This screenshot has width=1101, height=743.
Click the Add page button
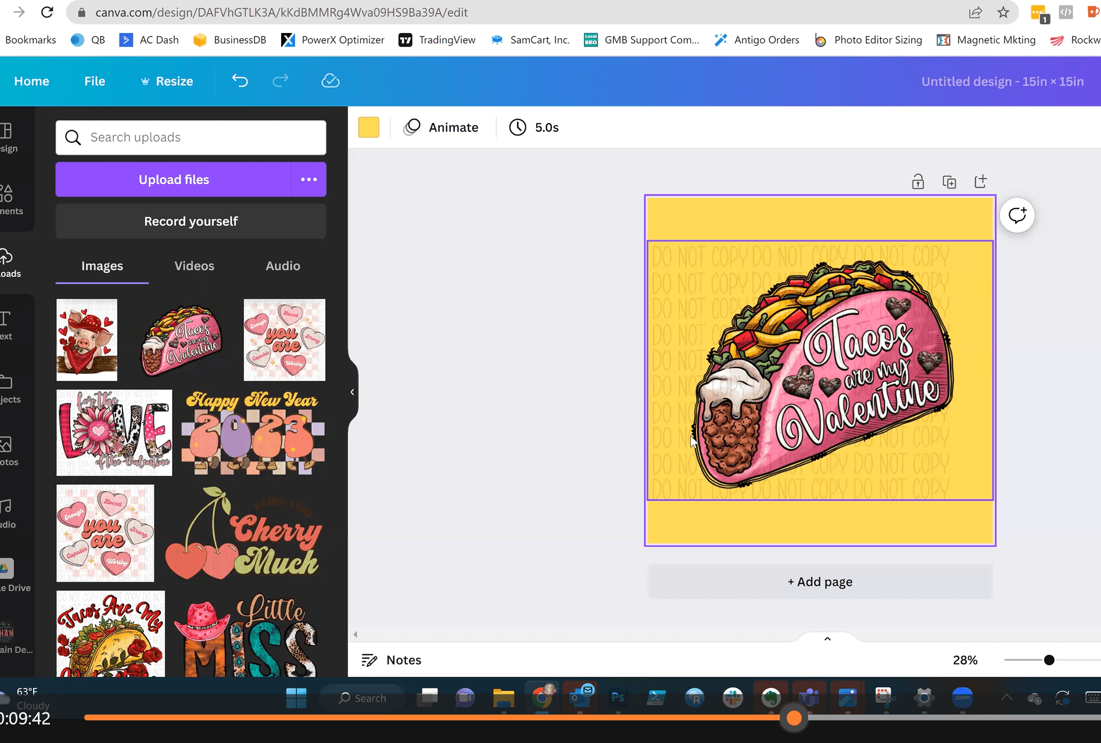(x=820, y=582)
